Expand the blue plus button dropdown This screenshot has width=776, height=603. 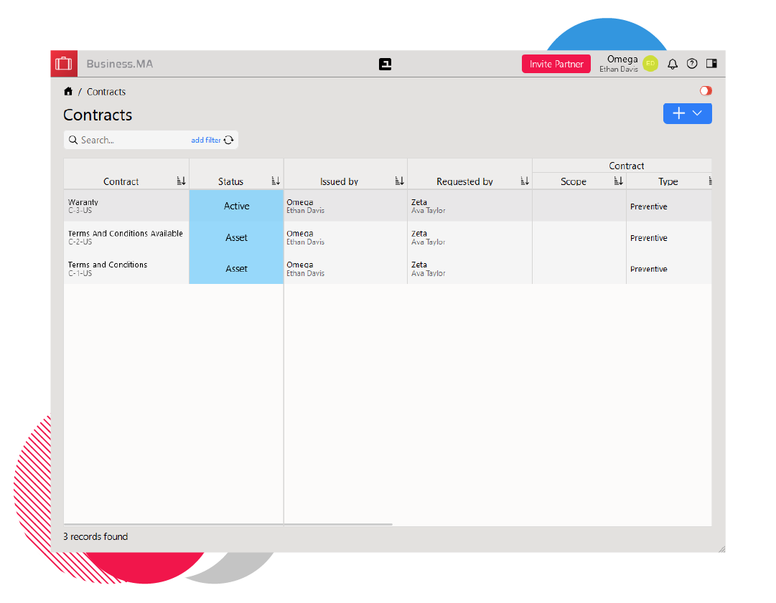pyautogui.click(x=697, y=113)
